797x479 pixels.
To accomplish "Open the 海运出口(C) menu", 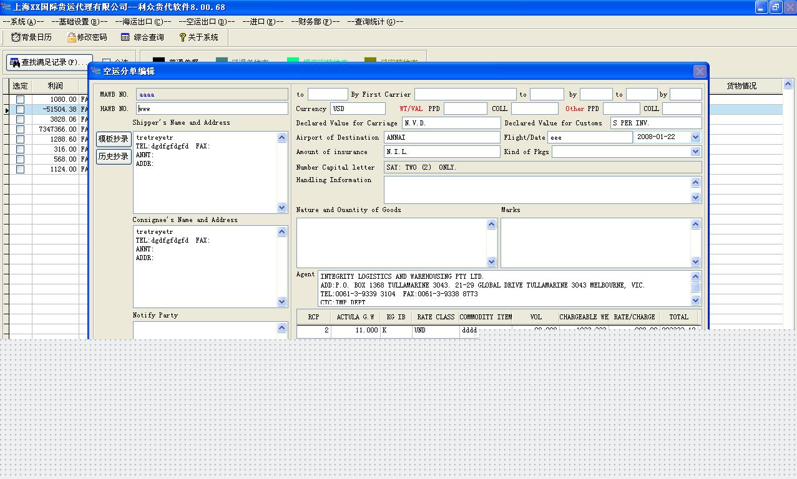I will [143, 22].
